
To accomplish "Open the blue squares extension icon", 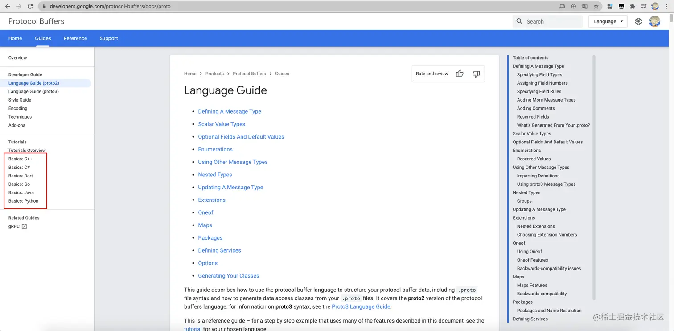I will coord(609,6).
